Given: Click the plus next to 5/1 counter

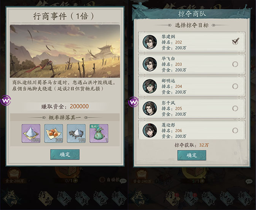Looking at the screenshot, I should coord(202,181).
